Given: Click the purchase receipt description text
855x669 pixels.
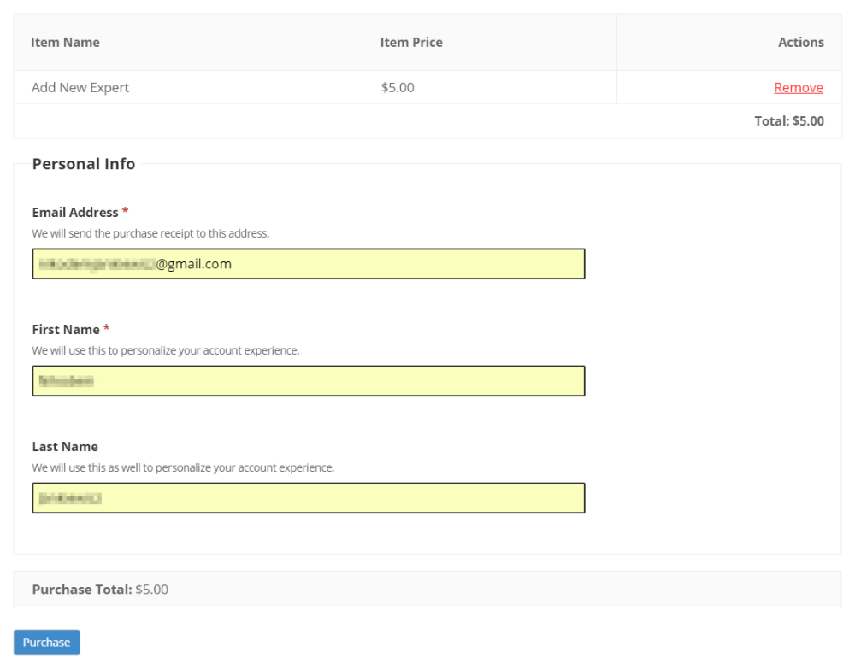Looking at the screenshot, I should tap(150, 233).
